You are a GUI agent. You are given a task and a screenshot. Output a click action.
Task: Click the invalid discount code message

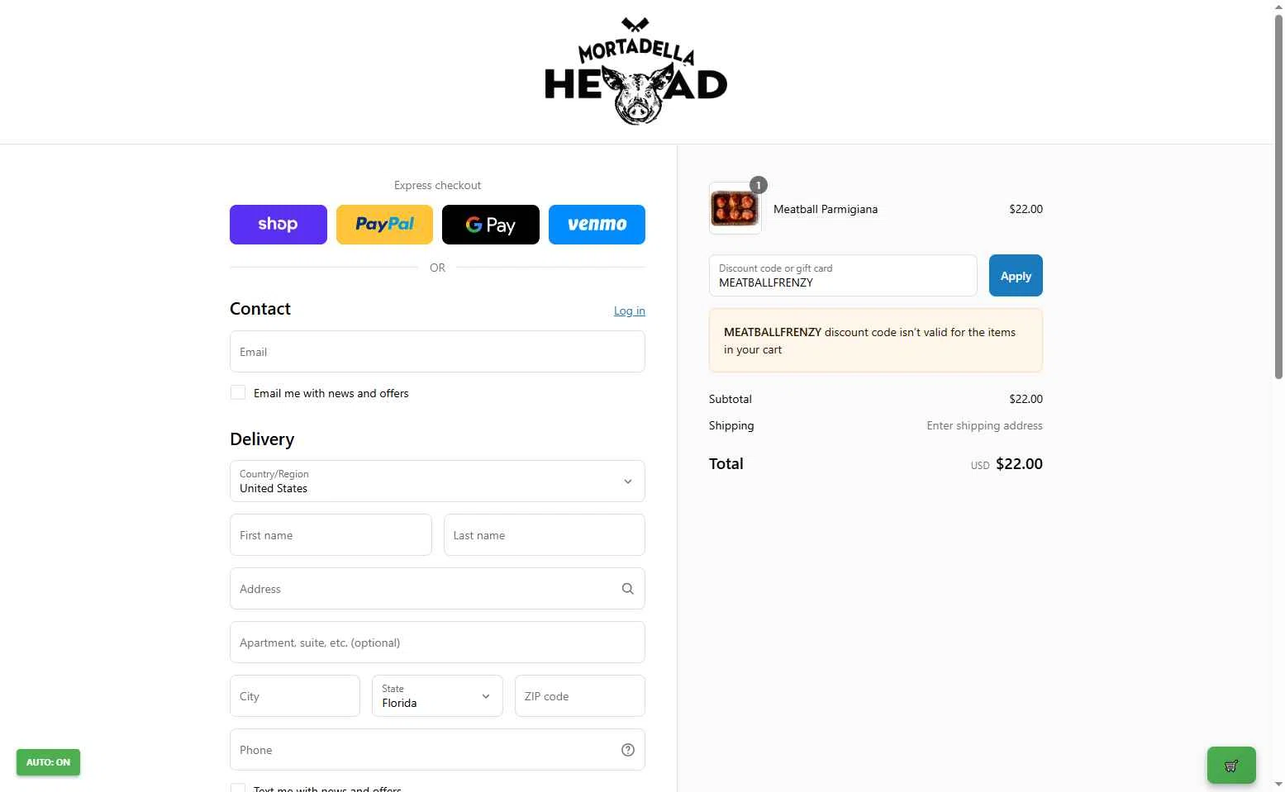pyautogui.click(x=876, y=340)
